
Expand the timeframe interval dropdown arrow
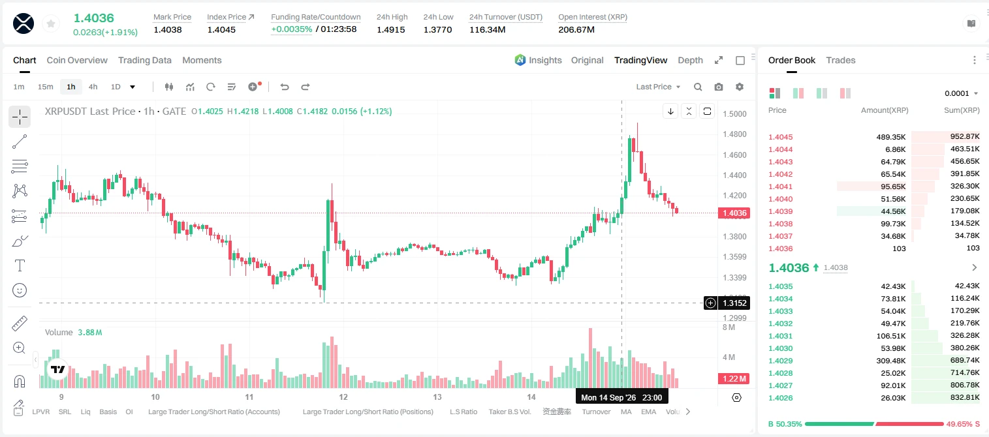point(133,87)
